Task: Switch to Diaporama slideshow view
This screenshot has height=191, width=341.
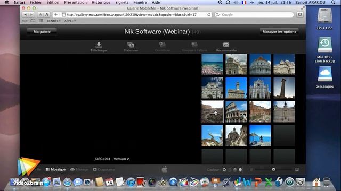Action: tap(104, 170)
